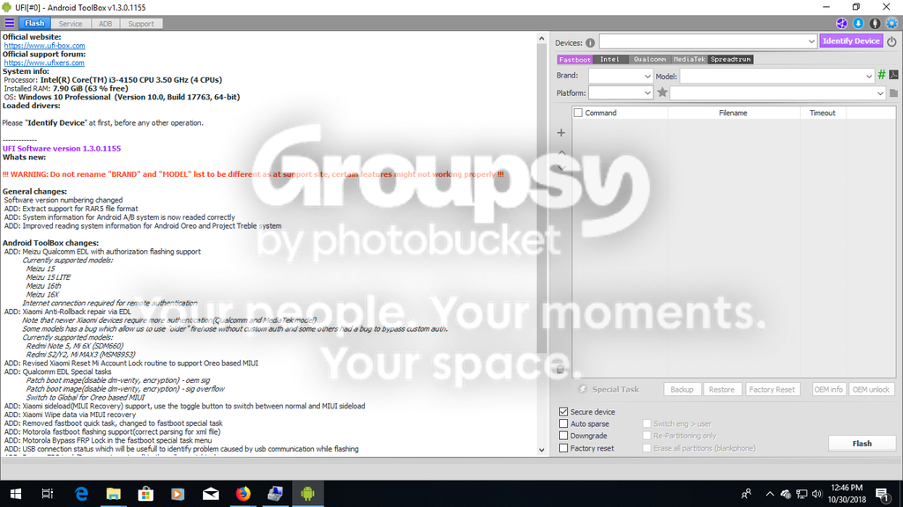Image resolution: width=903 pixels, height=507 pixels.
Task: Expand the Brand dropdown
Action: point(647,76)
